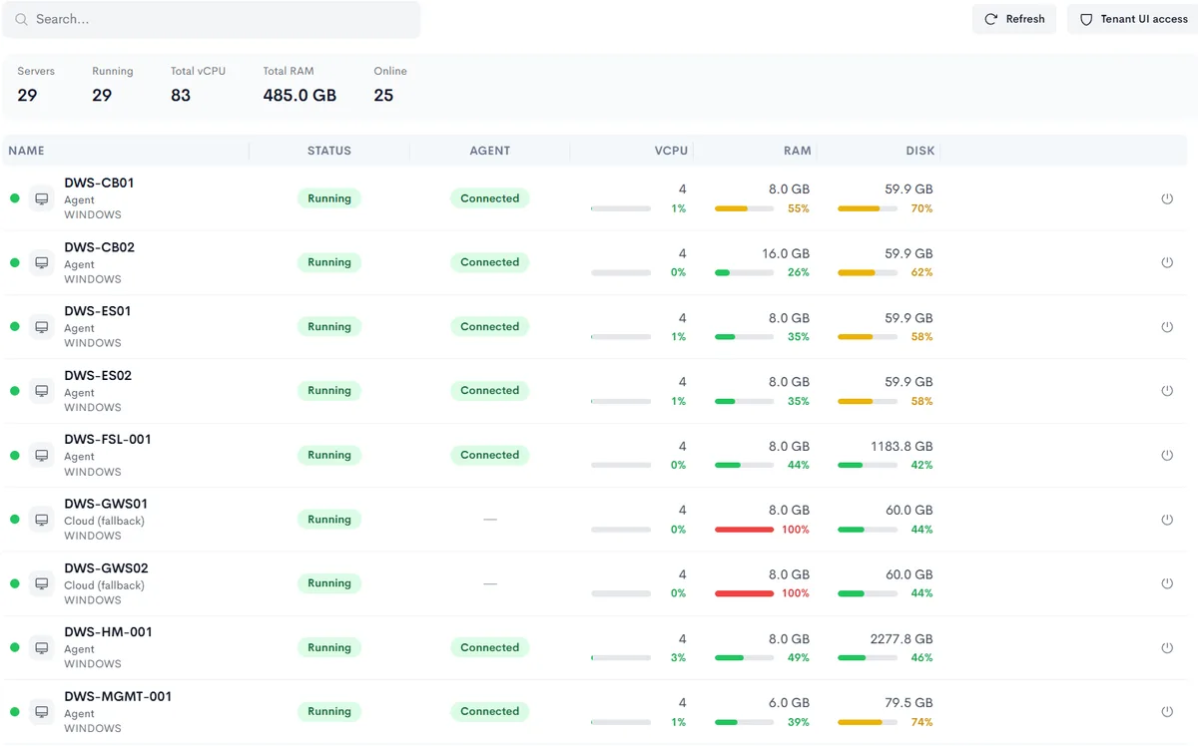1198x746 pixels.
Task: Click the power icon for DWS-ES02
Action: [1167, 391]
